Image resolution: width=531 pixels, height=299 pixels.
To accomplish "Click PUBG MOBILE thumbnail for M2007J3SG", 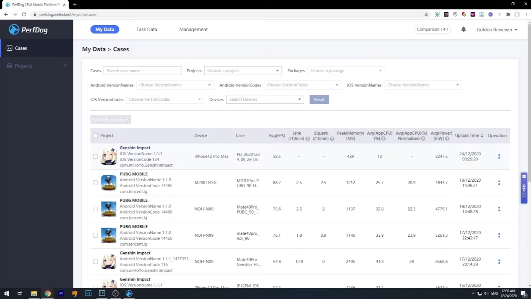I will click(109, 183).
